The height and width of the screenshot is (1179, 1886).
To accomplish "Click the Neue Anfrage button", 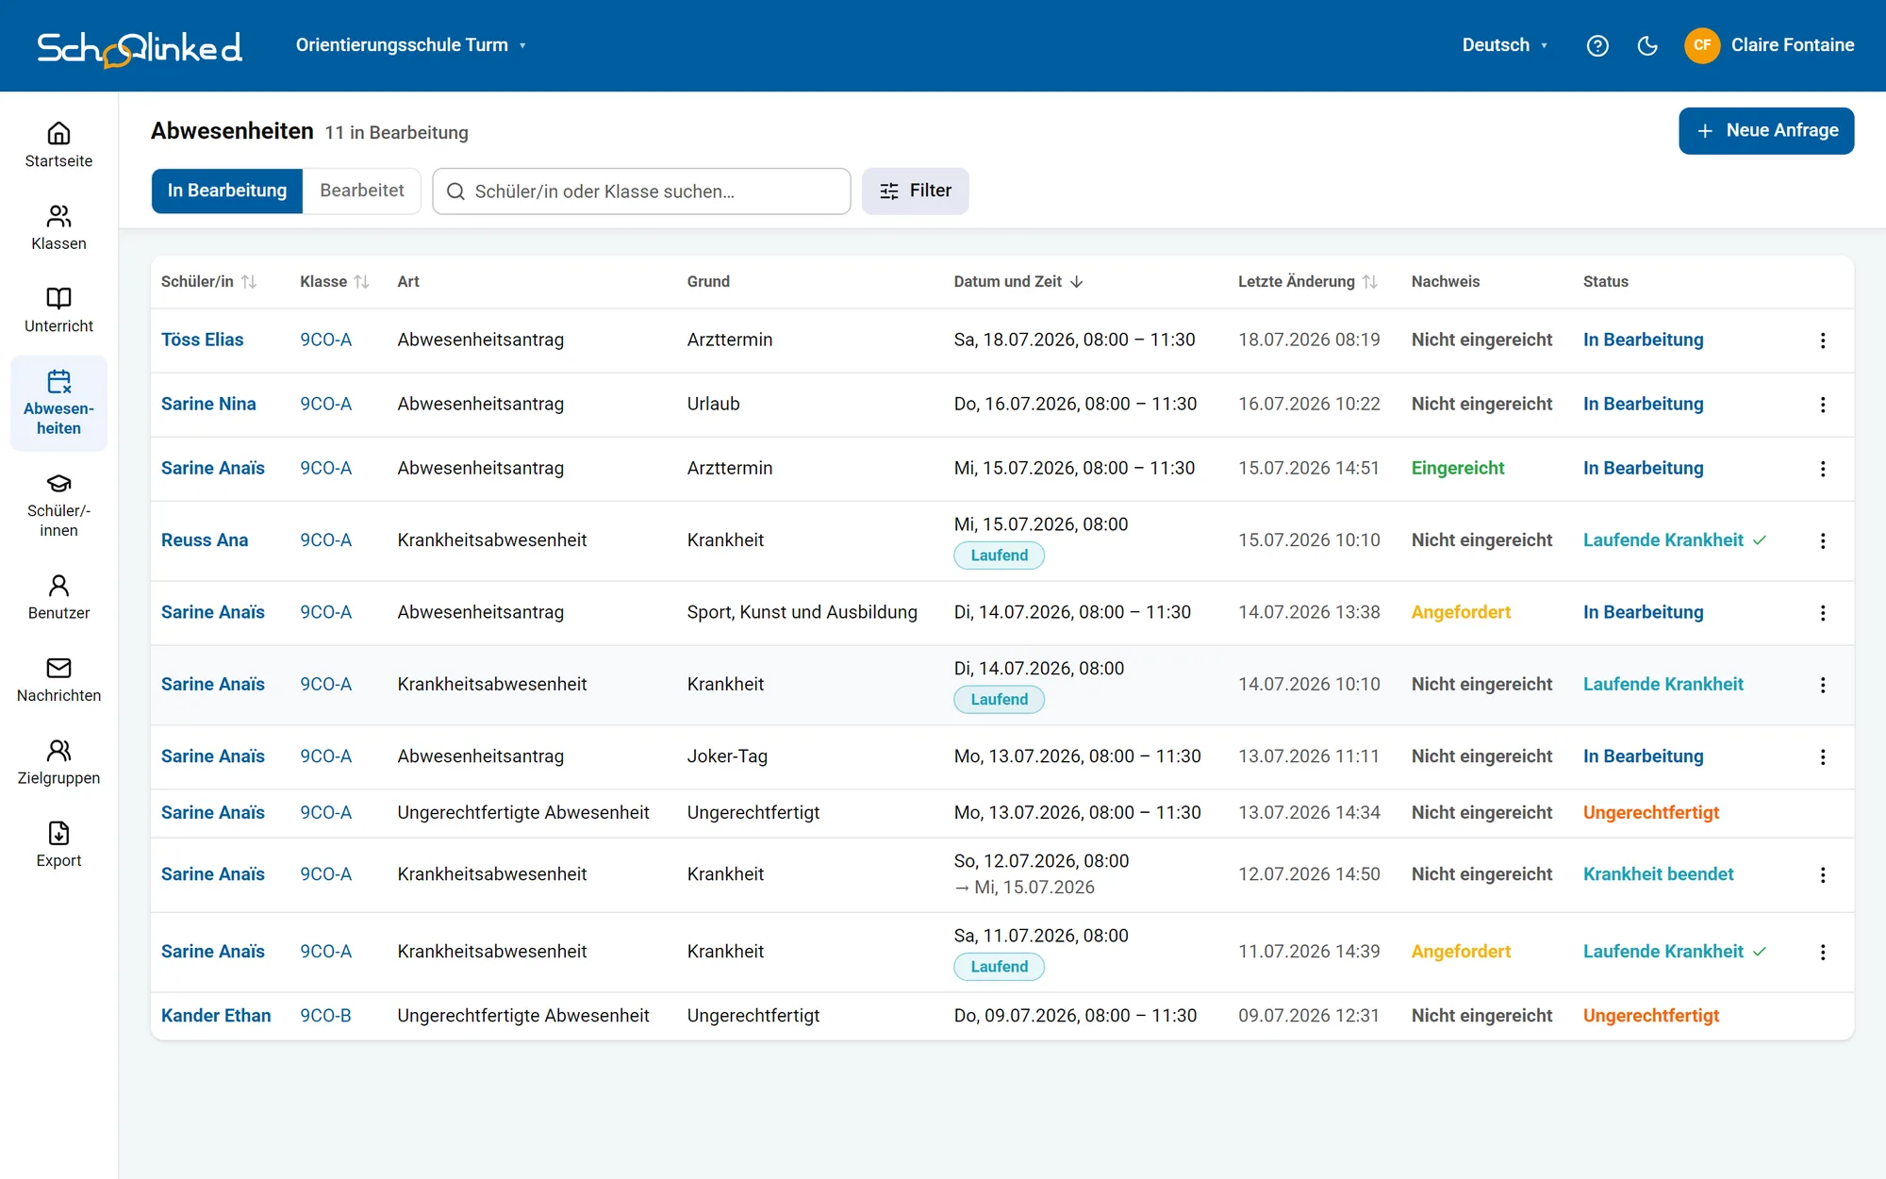I will pyautogui.click(x=1766, y=131).
